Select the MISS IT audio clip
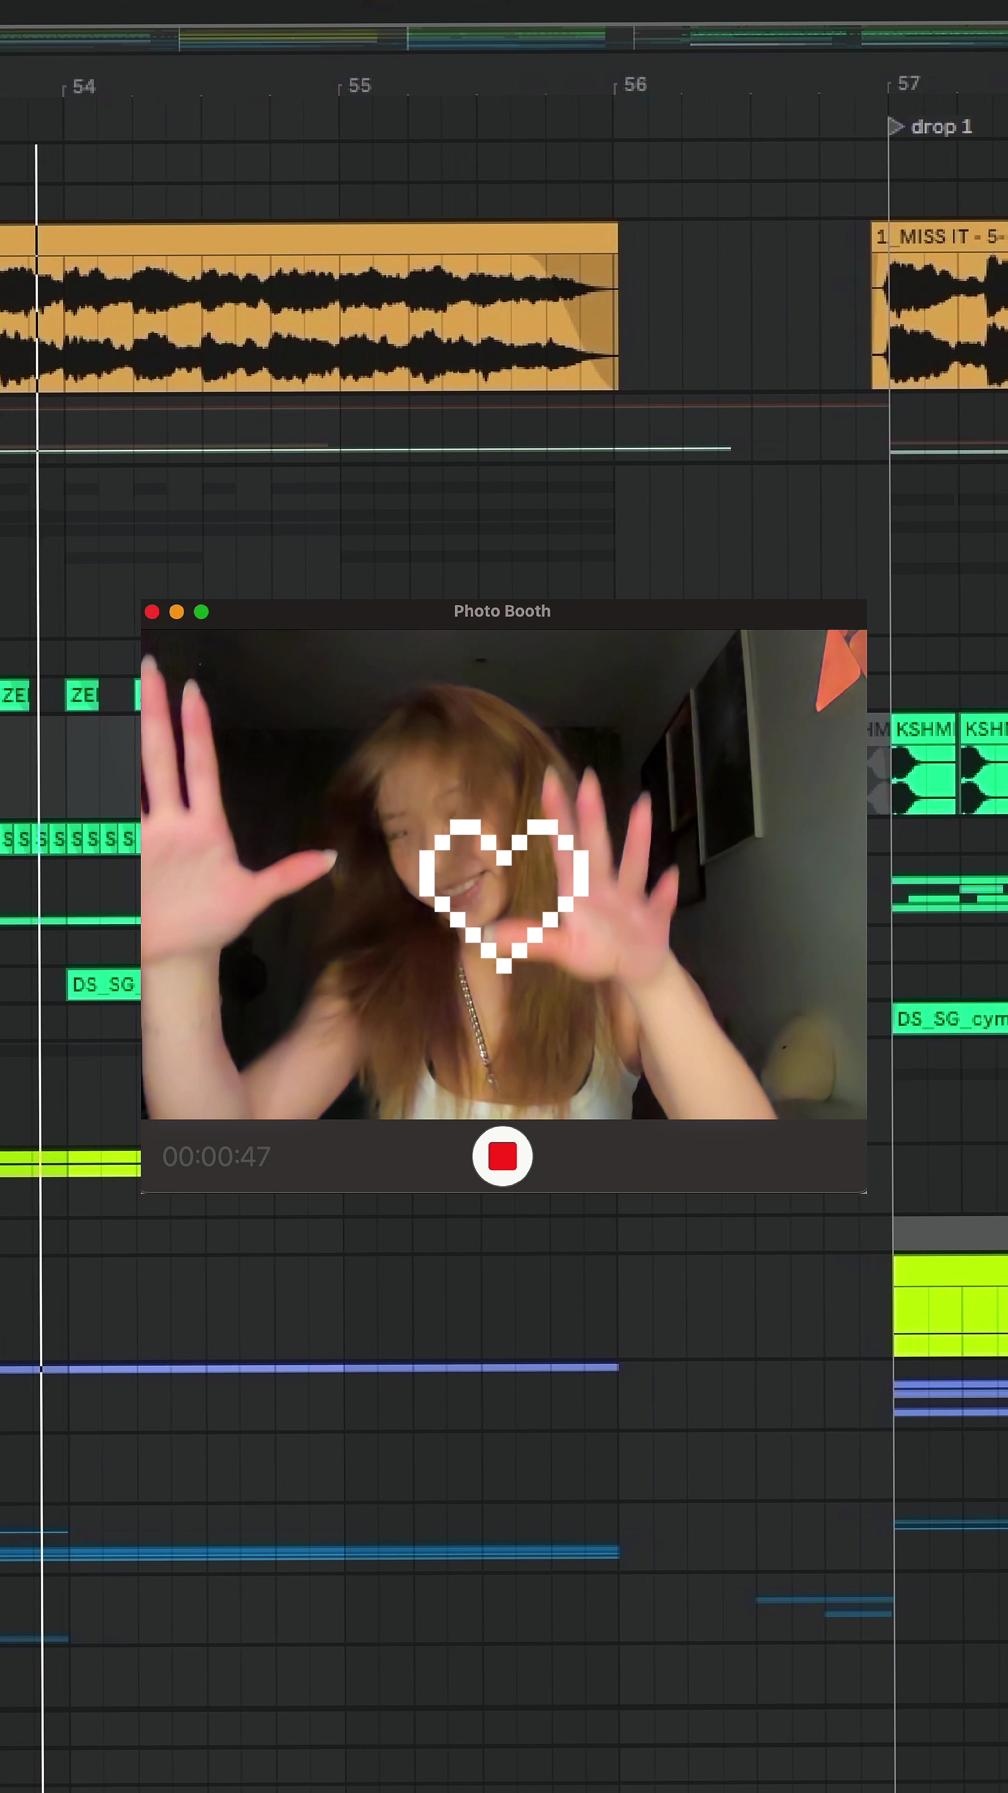The height and width of the screenshot is (1793, 1008). pyautogui.click(x=939, y=305)
